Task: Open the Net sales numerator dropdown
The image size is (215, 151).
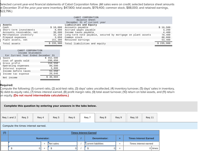Action: point(62,144)
